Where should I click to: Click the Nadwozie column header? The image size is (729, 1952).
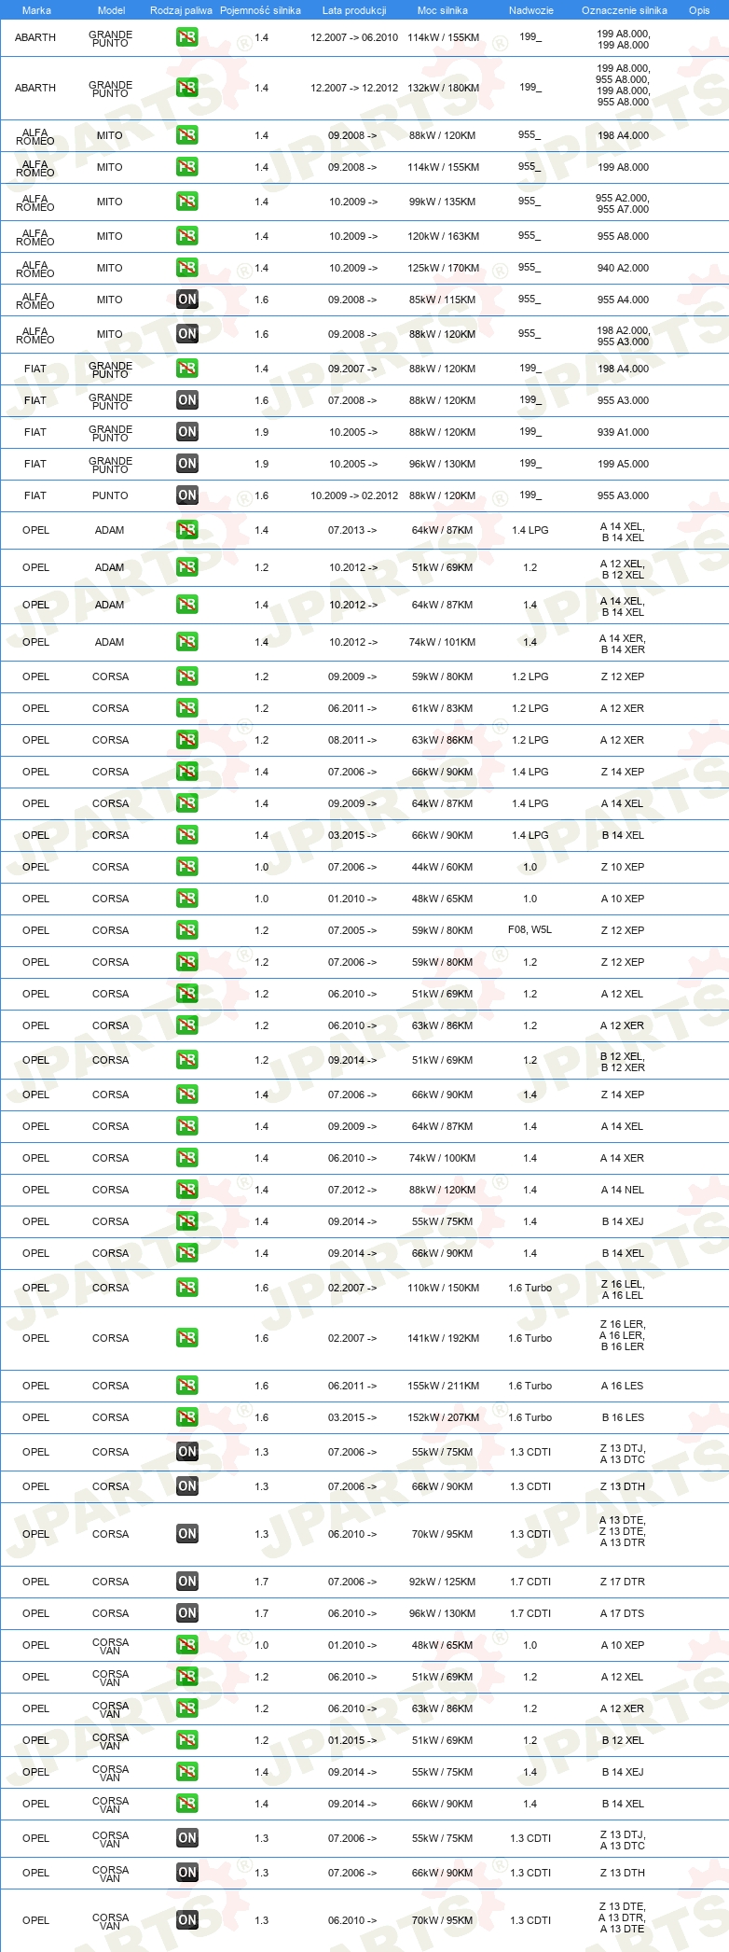click(x=531, y=10)
